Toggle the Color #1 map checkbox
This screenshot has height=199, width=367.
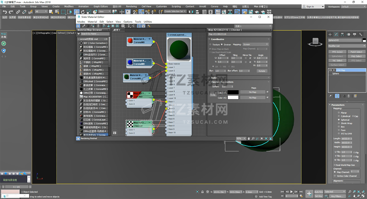(267, 92)
